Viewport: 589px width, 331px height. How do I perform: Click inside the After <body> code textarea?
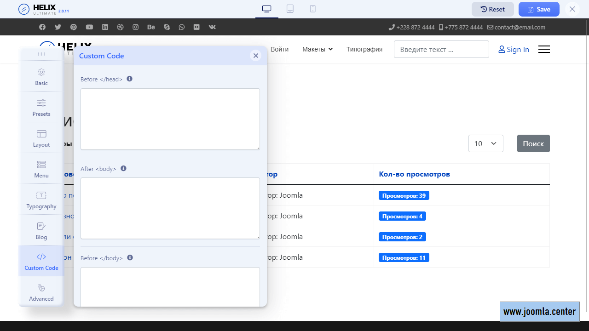[170, 208]
